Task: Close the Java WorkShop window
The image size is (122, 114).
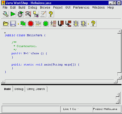Action: point(119,3)
